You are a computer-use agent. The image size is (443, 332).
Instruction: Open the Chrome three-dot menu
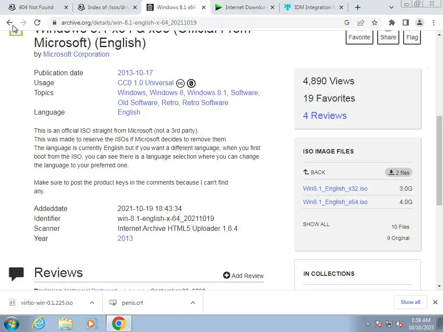[x=433, y=22]
